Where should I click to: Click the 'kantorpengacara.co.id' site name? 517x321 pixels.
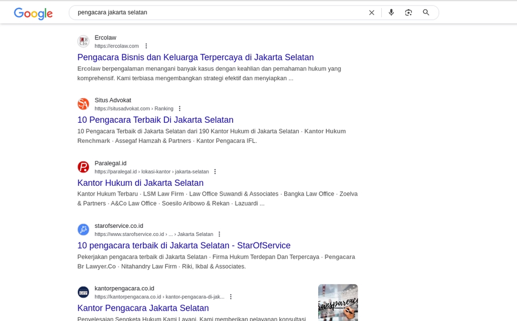tap(124, 288)
